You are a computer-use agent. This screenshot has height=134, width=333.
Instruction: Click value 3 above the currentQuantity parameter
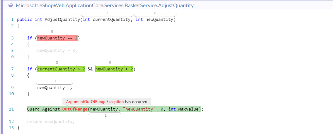click(107, 13)
